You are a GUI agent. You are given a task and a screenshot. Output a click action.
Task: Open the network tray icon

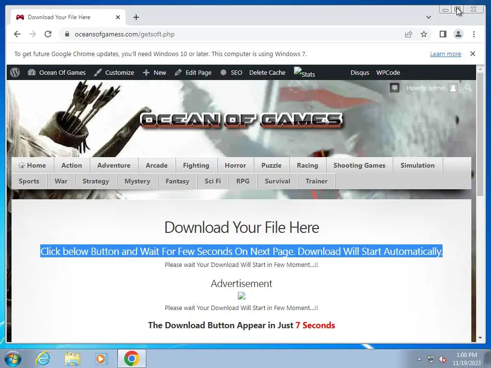coord(431,359)
